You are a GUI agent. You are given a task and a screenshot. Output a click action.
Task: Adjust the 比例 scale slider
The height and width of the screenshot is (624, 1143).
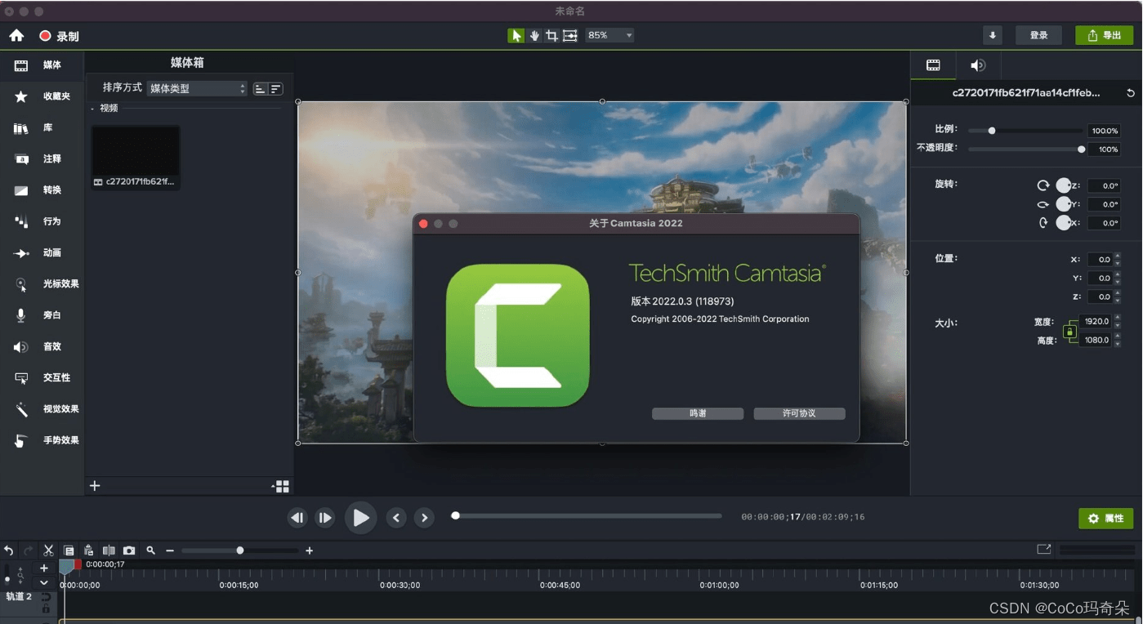point(1025,131)
